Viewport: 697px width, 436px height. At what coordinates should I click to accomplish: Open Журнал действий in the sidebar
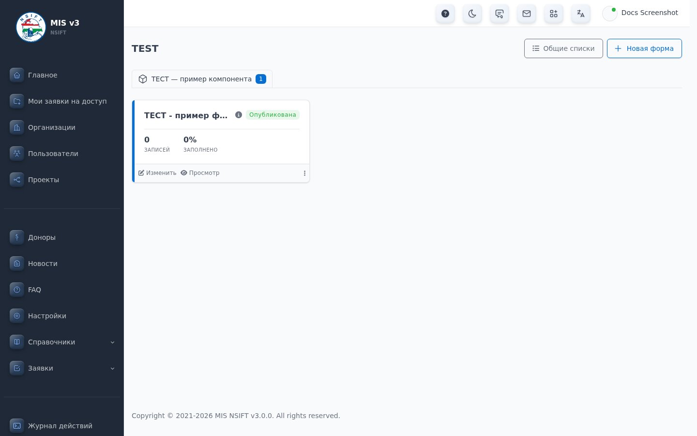click(x=62, y=426)
